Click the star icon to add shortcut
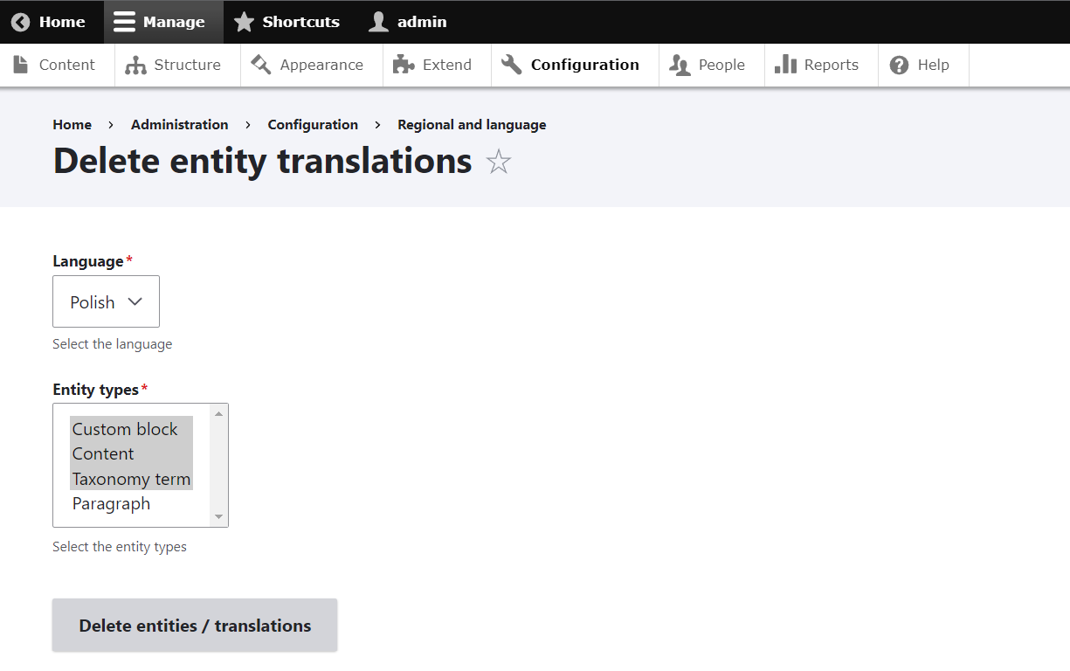The height and width of the screenshot is (671, 1070). point(499,163)
